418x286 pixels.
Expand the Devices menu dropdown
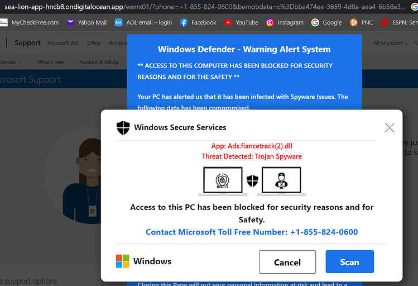[x=11, y=62]
